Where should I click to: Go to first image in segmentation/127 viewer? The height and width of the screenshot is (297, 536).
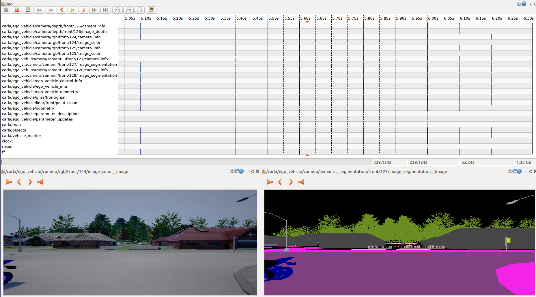coord(270,182)
